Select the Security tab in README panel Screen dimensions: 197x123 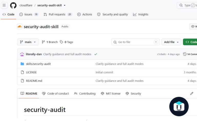tap(133, 94)
